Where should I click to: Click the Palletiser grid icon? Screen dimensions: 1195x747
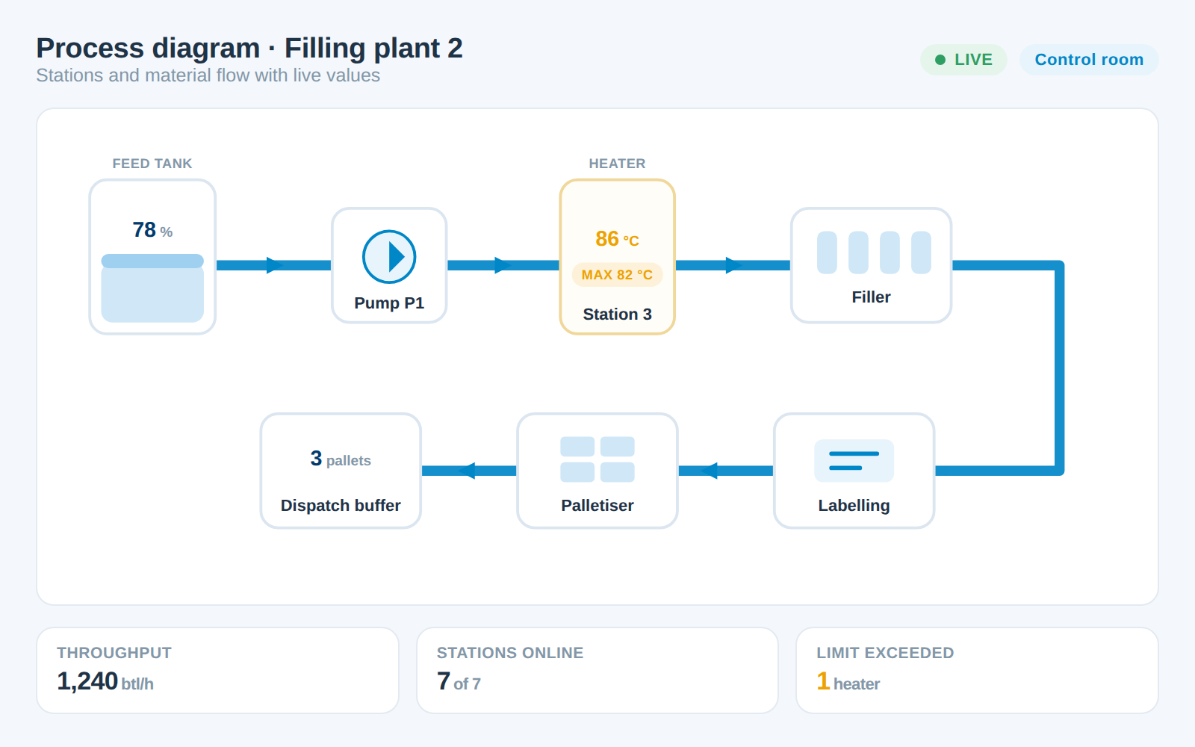coord(597,459)
